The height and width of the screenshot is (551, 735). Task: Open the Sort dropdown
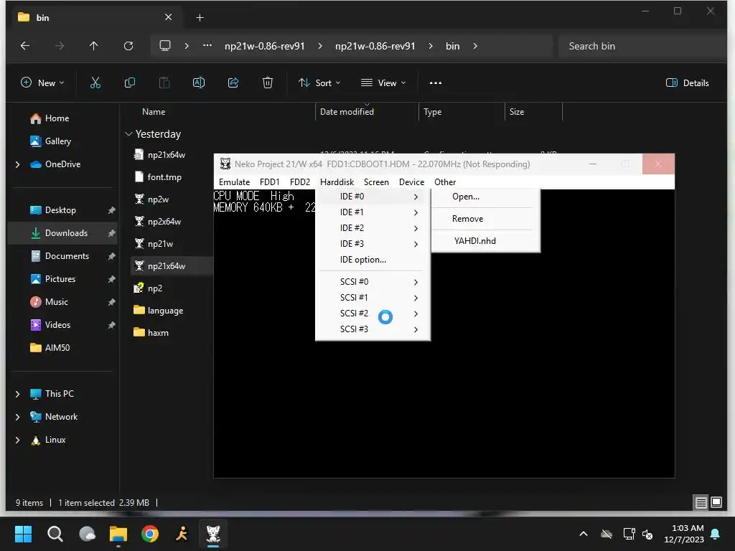click(x=319, y=83)
